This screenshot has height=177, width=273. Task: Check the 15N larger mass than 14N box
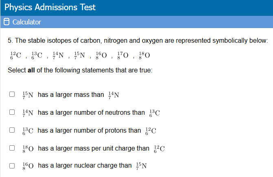click(x=12, y=94)
